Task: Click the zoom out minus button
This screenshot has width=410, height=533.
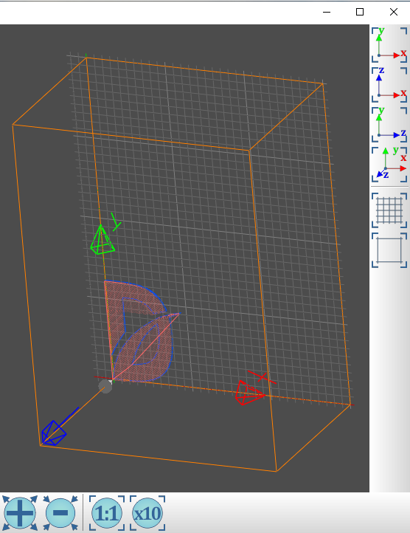Action: coord(60,513)
